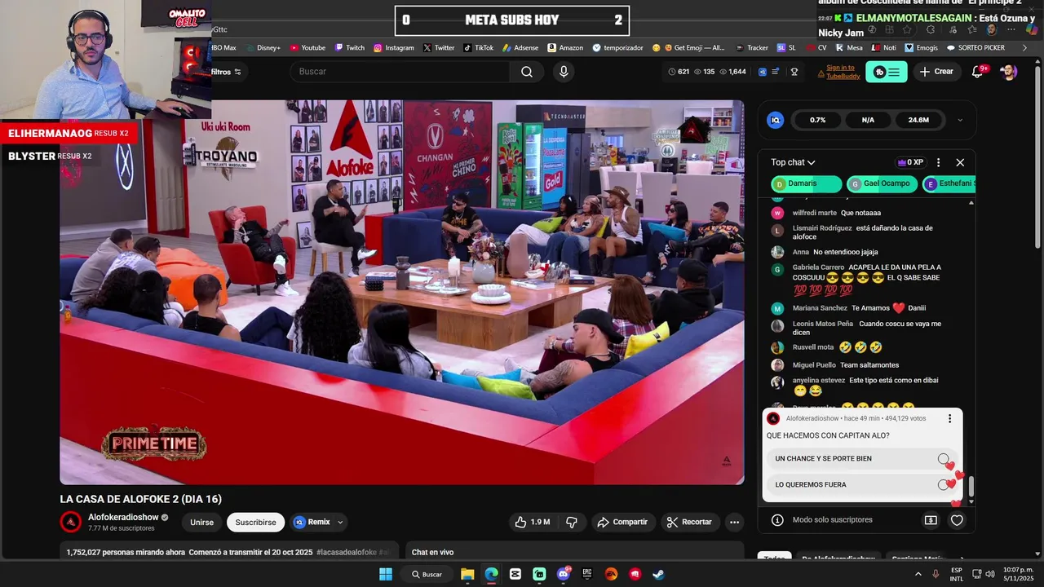Open the TubeBuddy menu button
Screen dimensions: 1044x587
click(x=886, y=72)
